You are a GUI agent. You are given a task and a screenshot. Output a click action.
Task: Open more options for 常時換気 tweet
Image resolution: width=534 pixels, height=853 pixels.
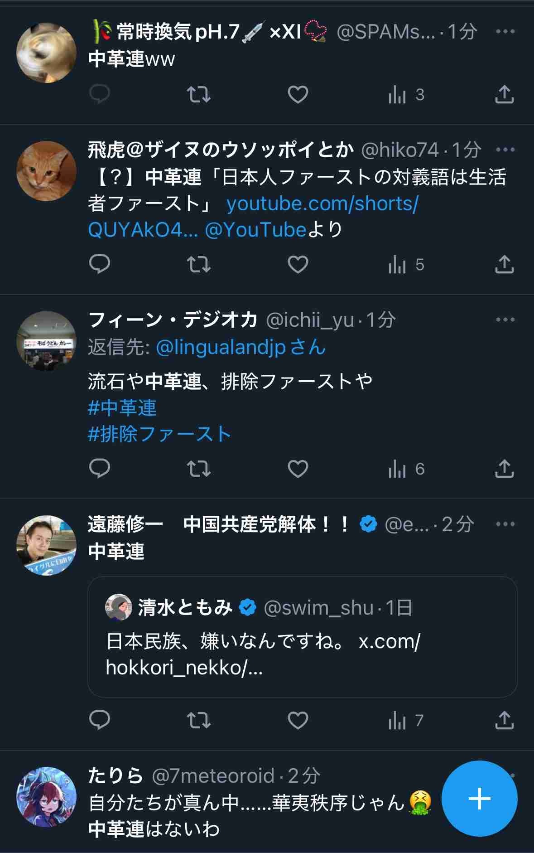[x=505, y=31]
